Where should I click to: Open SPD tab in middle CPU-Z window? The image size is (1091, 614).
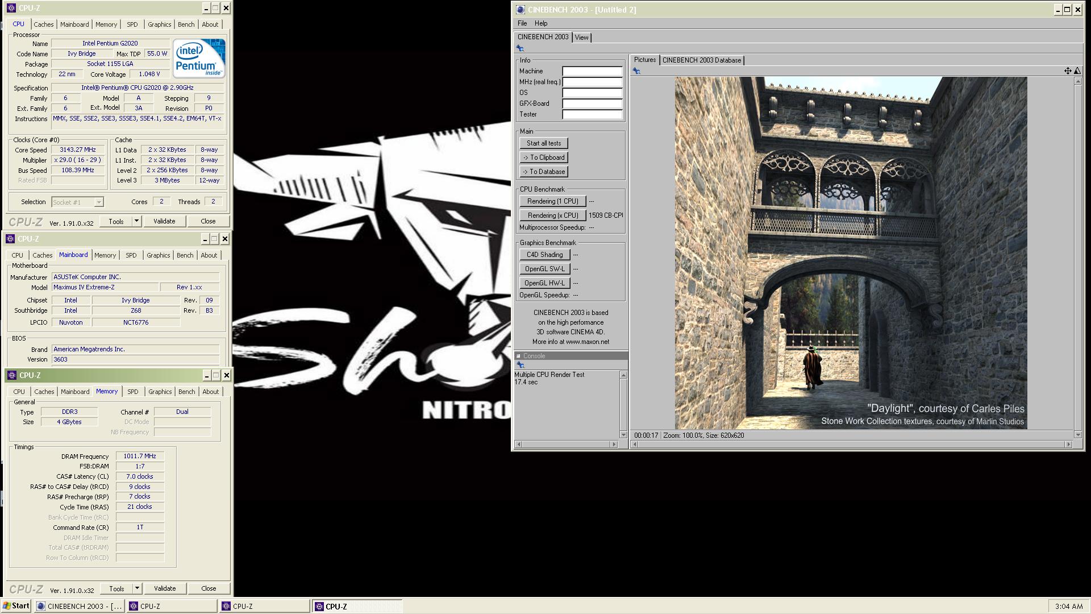click(131, 255)
